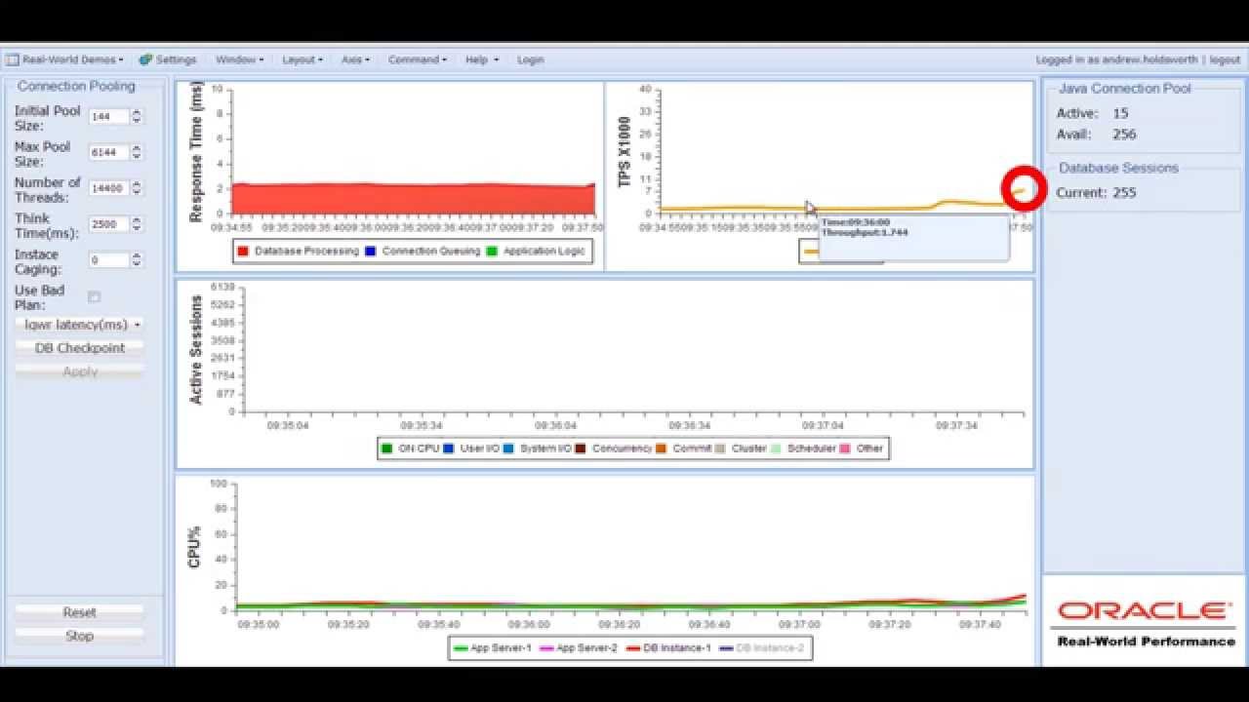The image size is (1249, 702).
Task: Click the Instance Caging stepper arrows
Action: [137, 260]
